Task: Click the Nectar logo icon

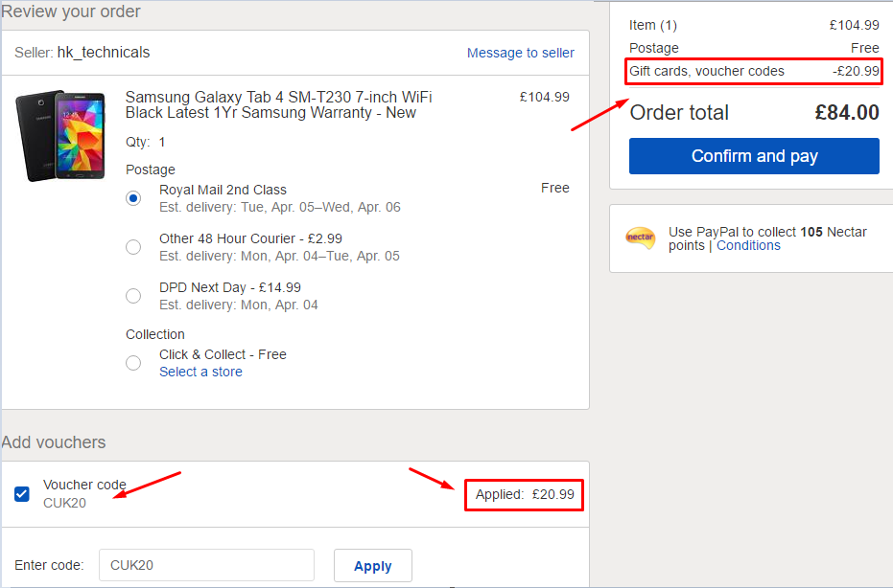Action: 640,237
